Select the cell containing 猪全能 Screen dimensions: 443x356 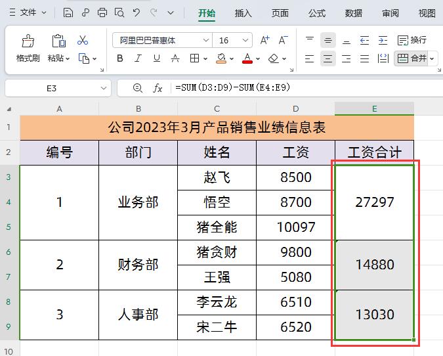tap(217, 227)
